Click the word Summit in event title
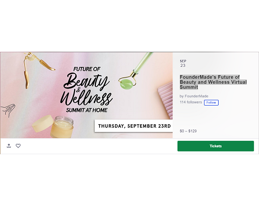 point(189,87)
